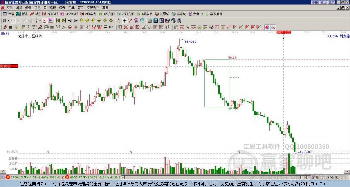Toggle the P四方形 square chart view

pos(50,14)
